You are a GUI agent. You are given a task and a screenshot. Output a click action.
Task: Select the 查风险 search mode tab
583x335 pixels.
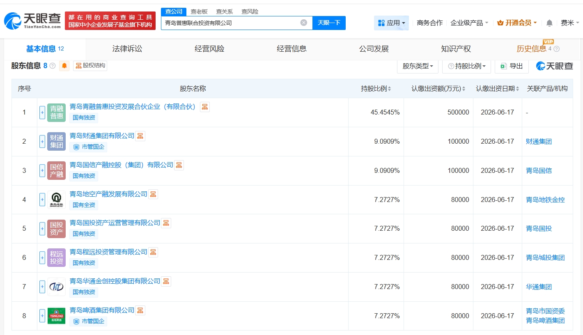(x=250, y=11)
